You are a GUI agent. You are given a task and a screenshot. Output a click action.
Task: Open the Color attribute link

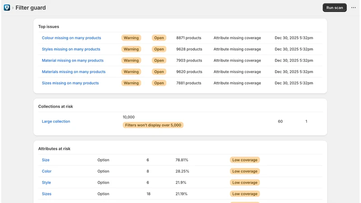point(46,171)
